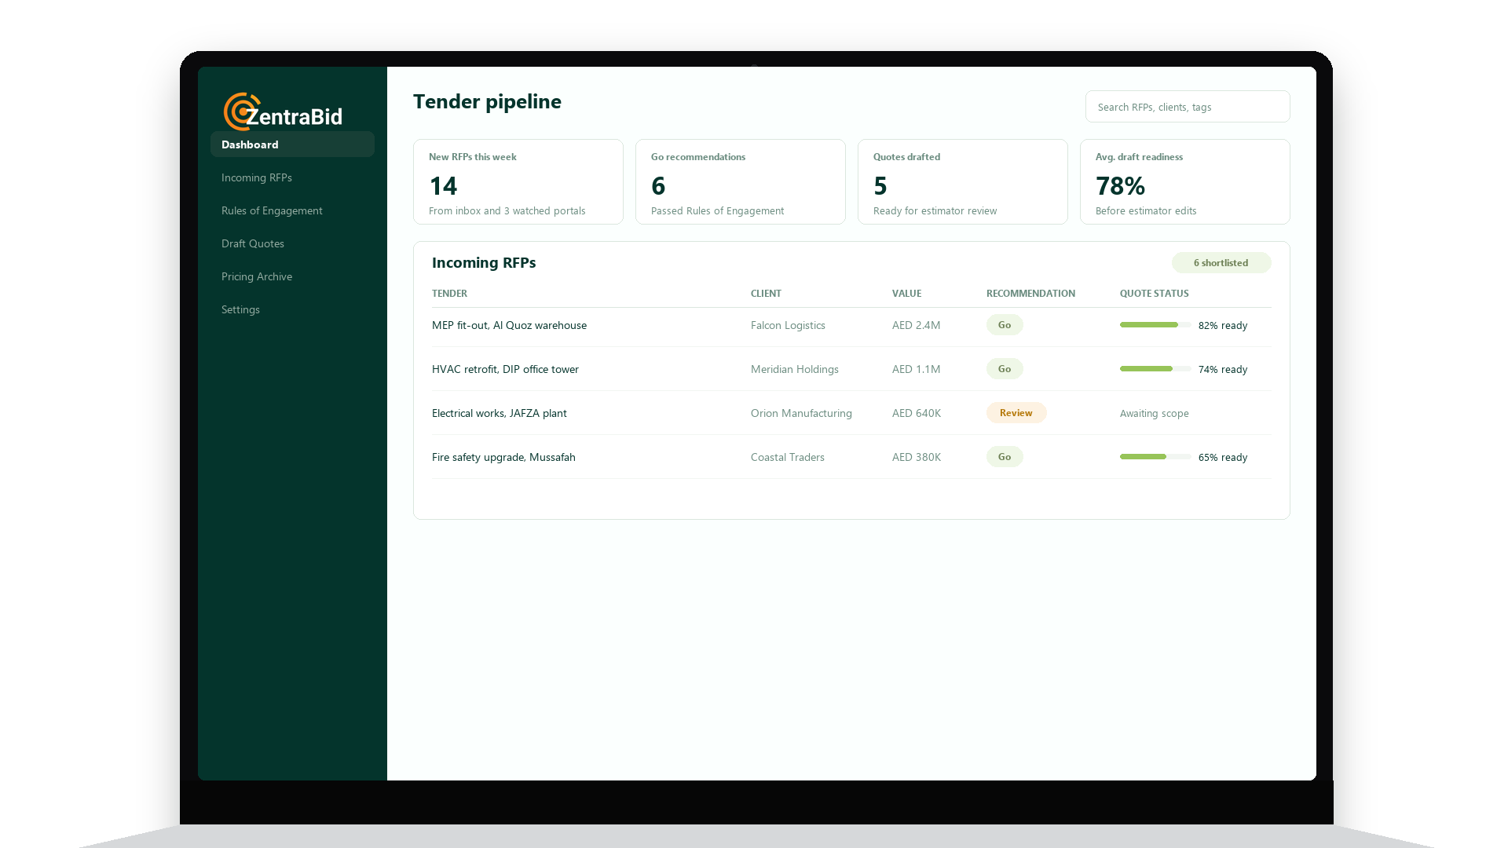
Task: Sort by QUOTE STATUS column header
Action: pos(1154,294)
